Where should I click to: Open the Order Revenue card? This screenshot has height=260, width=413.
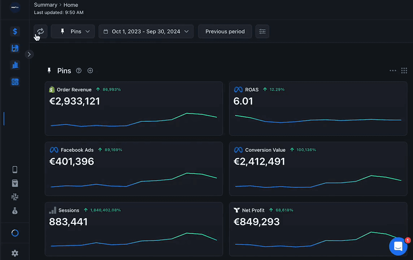pyautogui.click(x=134, y=109)
